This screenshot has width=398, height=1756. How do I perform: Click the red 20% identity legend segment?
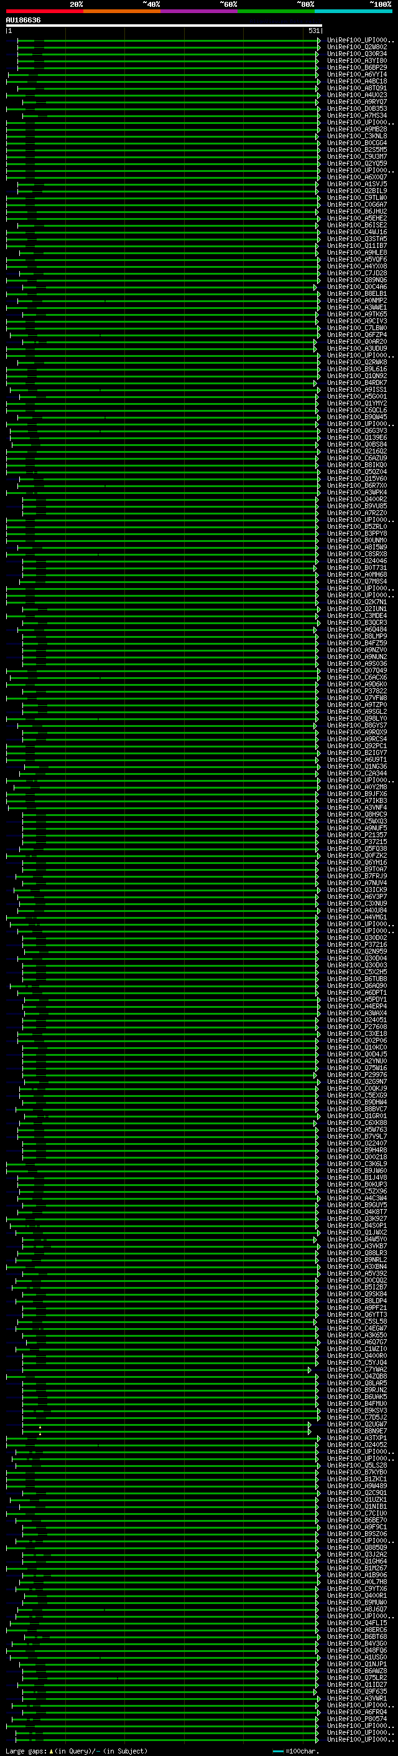[44, 11]
